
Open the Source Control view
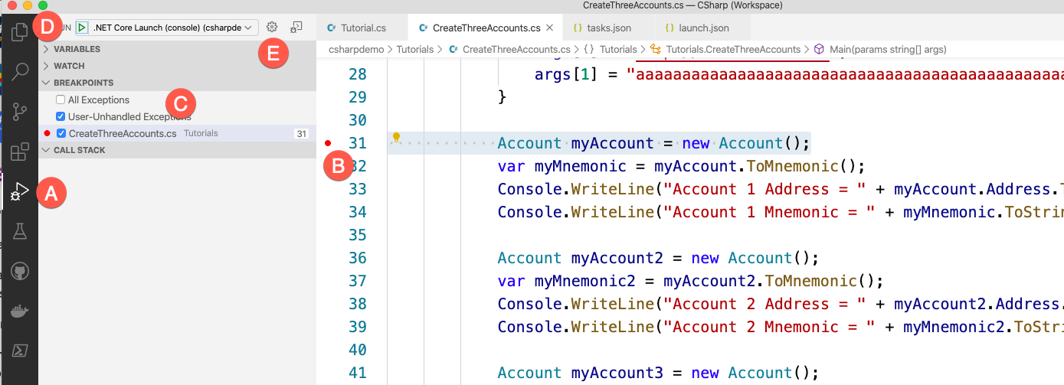pos(19,112)
